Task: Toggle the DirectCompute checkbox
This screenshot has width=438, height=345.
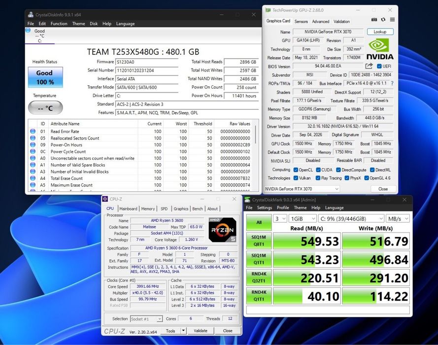Action: [x=338, y=170]
